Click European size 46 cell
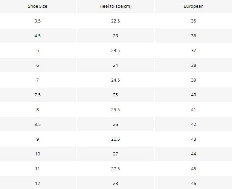 193,183
